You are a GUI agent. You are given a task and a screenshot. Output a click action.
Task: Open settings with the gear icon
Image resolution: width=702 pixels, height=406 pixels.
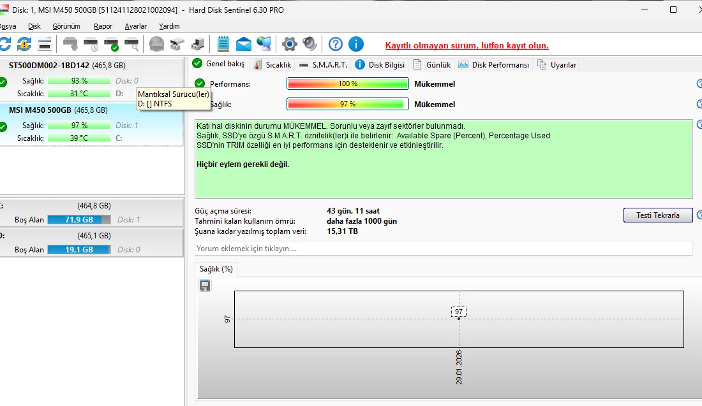click(290, 44)
